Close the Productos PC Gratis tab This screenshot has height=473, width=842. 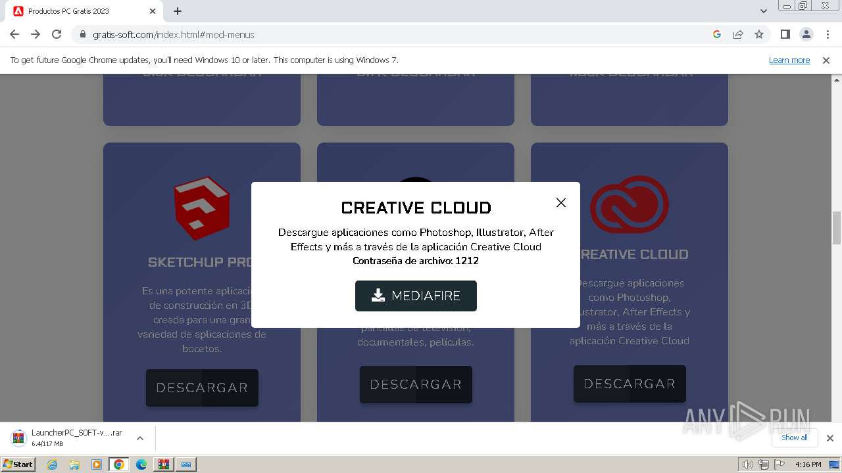click(153, 11)
